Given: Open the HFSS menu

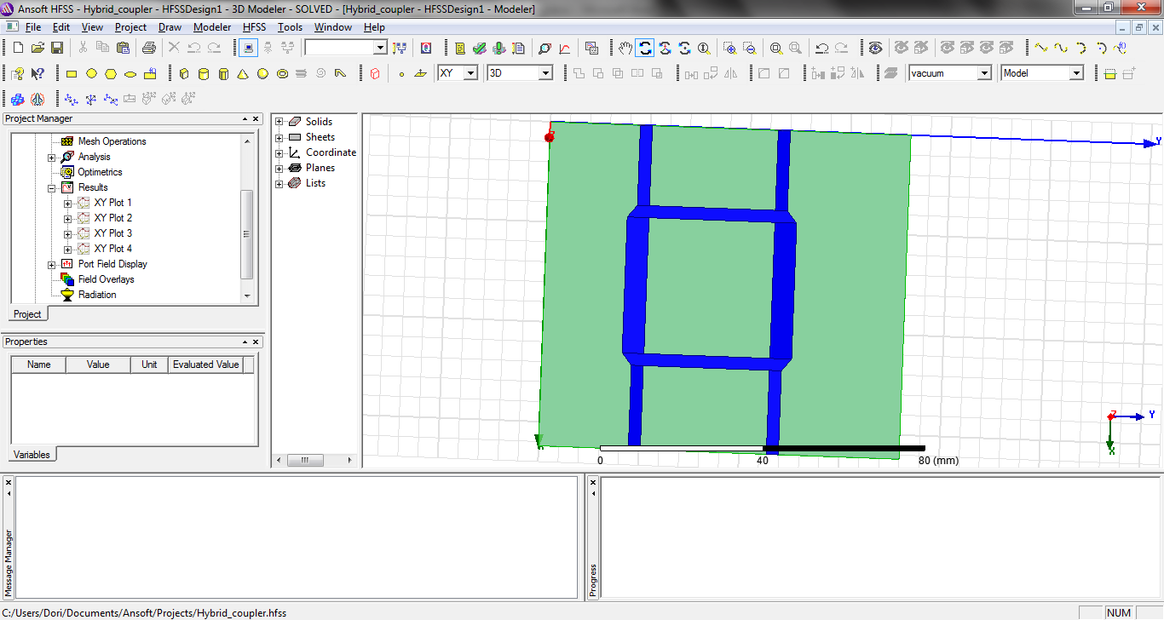Looking at the screenshot, I should (254, 27).
